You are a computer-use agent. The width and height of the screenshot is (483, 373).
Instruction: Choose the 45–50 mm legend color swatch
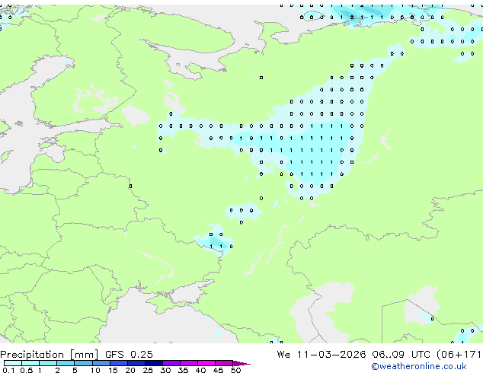(224, 363)
